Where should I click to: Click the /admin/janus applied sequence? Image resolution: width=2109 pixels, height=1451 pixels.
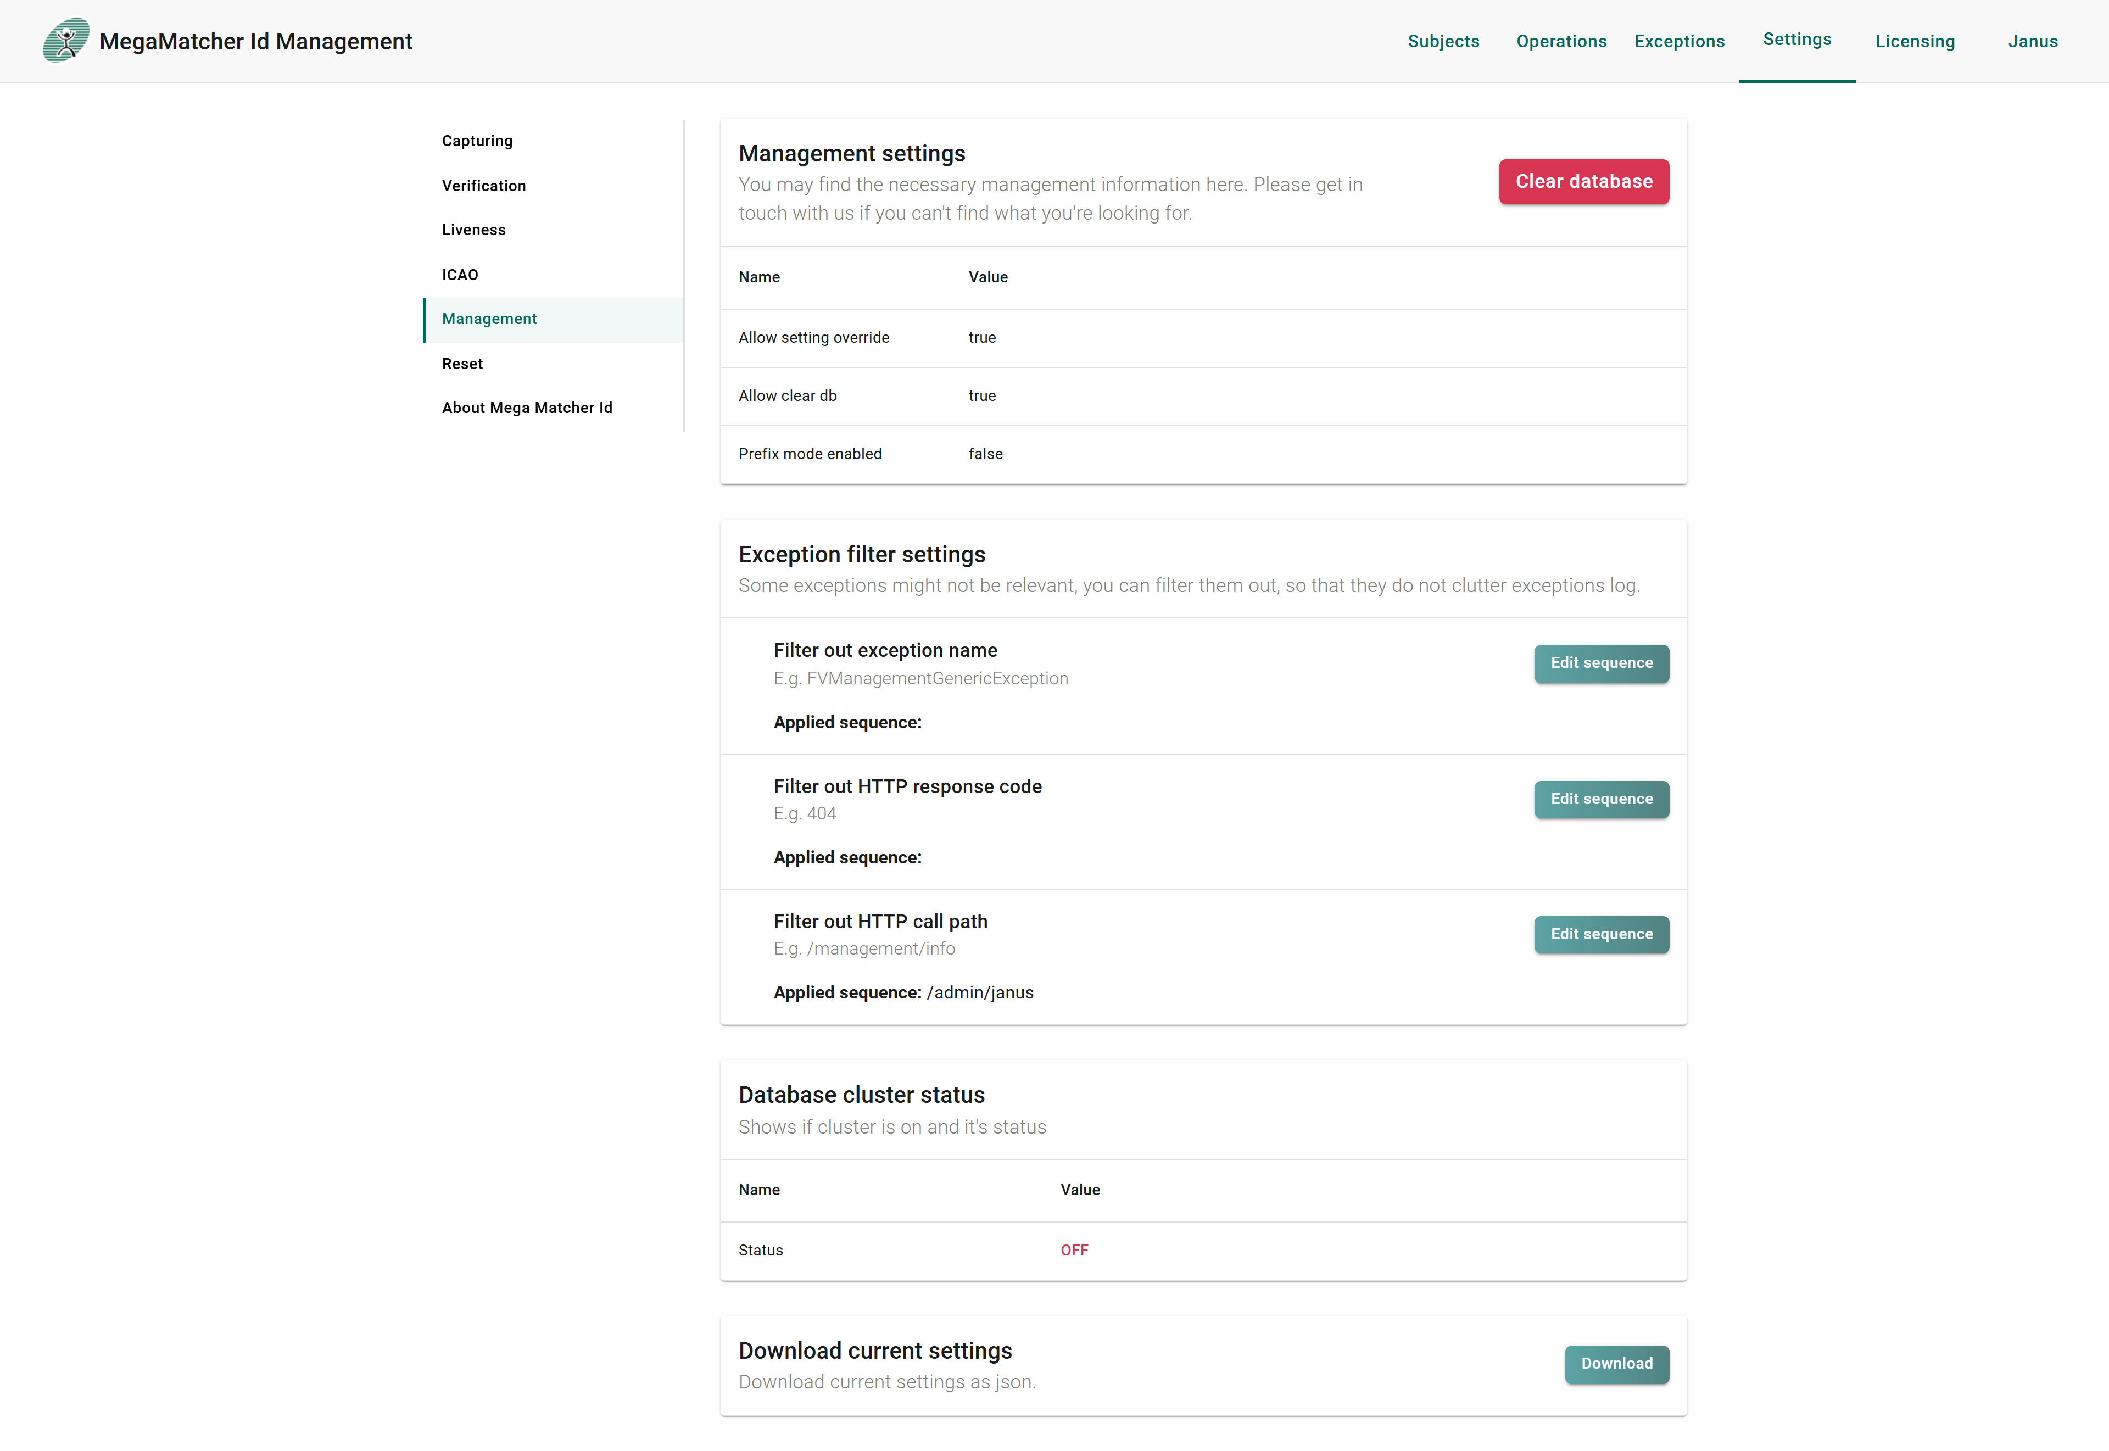[x=980, y=993]
